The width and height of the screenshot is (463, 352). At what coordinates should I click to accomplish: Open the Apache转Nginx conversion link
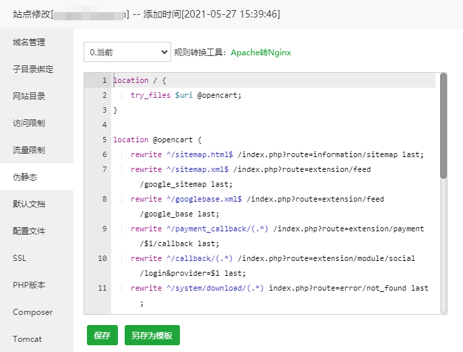click(x=261, y=53)
